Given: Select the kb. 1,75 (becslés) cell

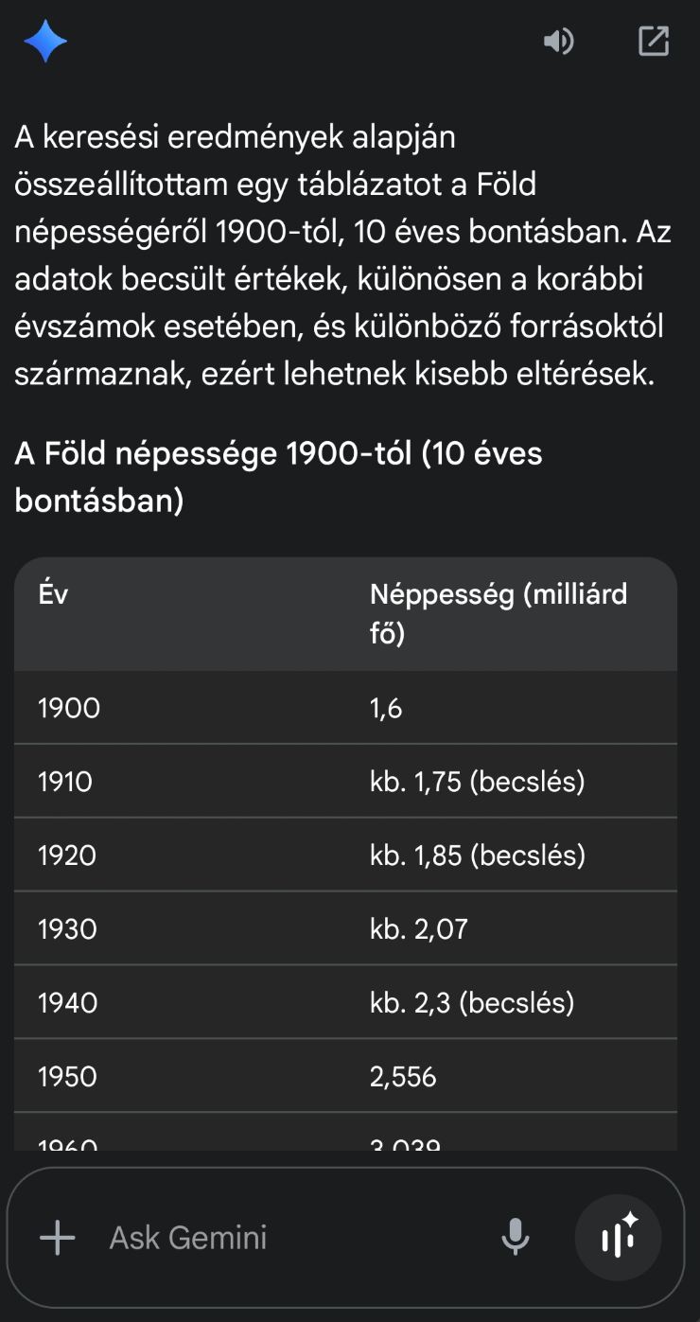Looking at the screenshot, I should pos(478,782).
